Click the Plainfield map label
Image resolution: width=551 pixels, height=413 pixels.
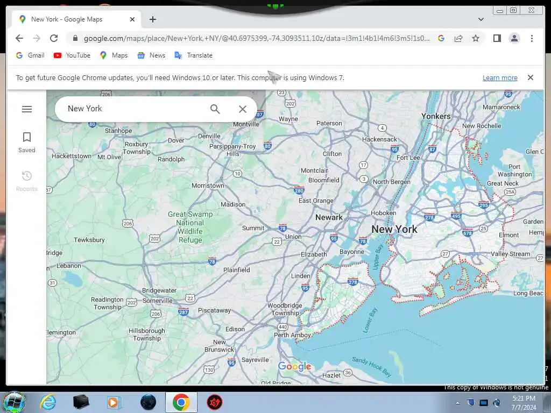237,270
